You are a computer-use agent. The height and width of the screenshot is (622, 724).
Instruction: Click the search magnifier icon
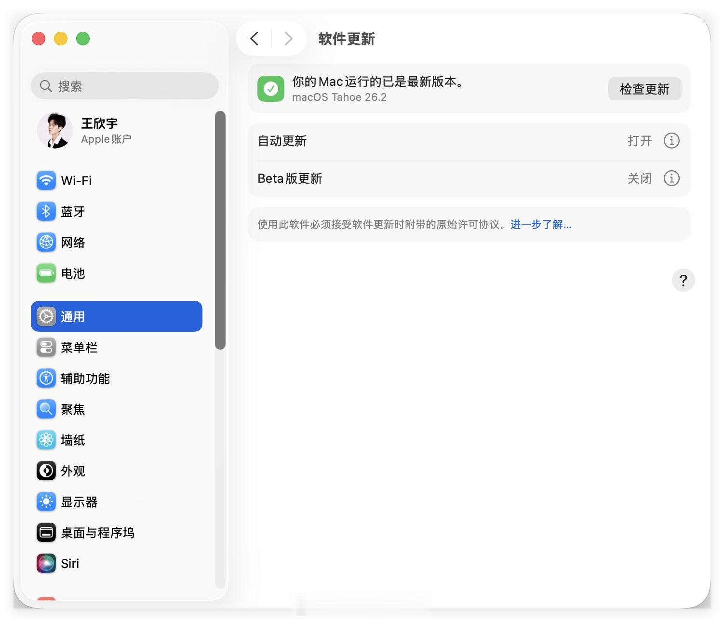point(46,86)
